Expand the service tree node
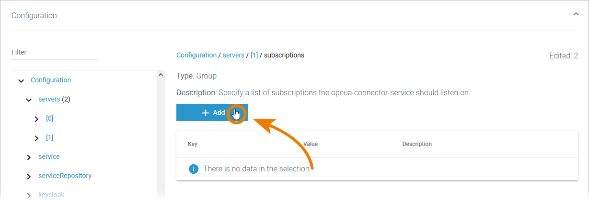Viewport: 589px width, 202px height. click(x=29, y=157)
